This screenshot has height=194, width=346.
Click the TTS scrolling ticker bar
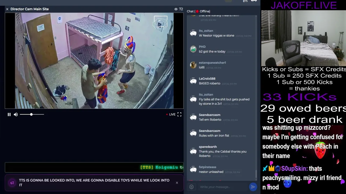point(94,167)
